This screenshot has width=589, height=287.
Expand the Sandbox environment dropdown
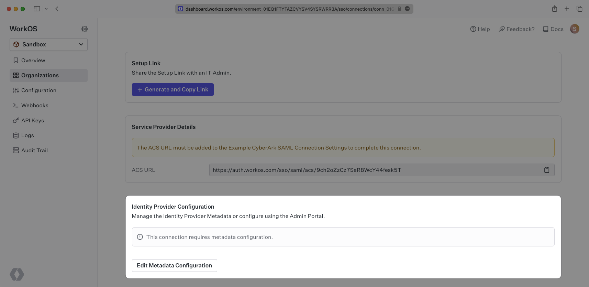click(x=48, y=44)
